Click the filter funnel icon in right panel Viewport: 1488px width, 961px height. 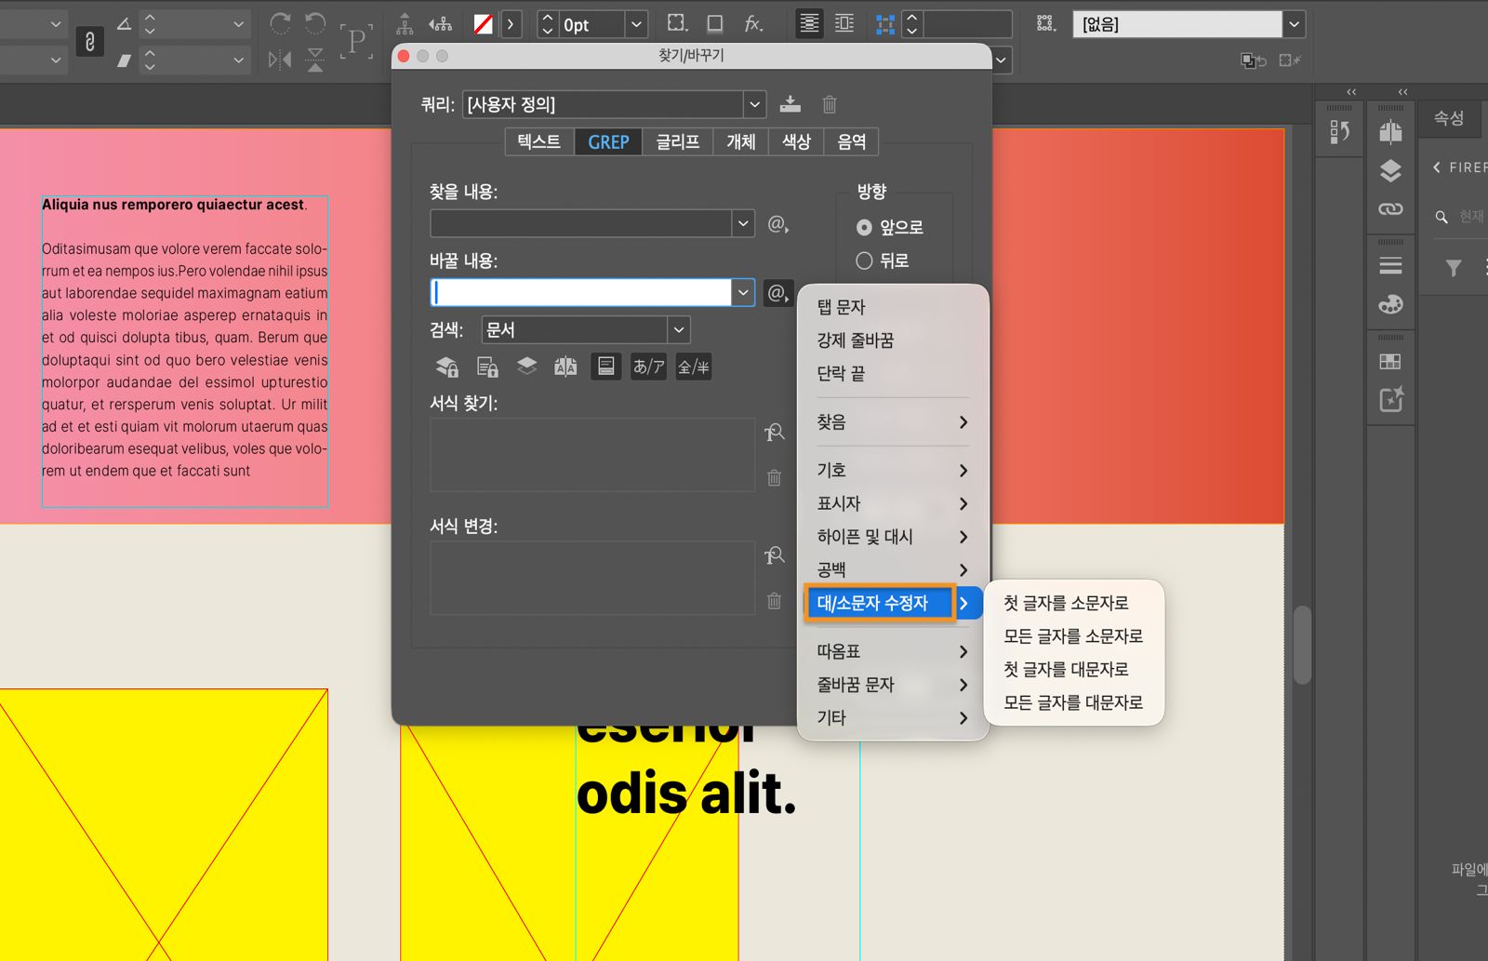coord(1454,268)
